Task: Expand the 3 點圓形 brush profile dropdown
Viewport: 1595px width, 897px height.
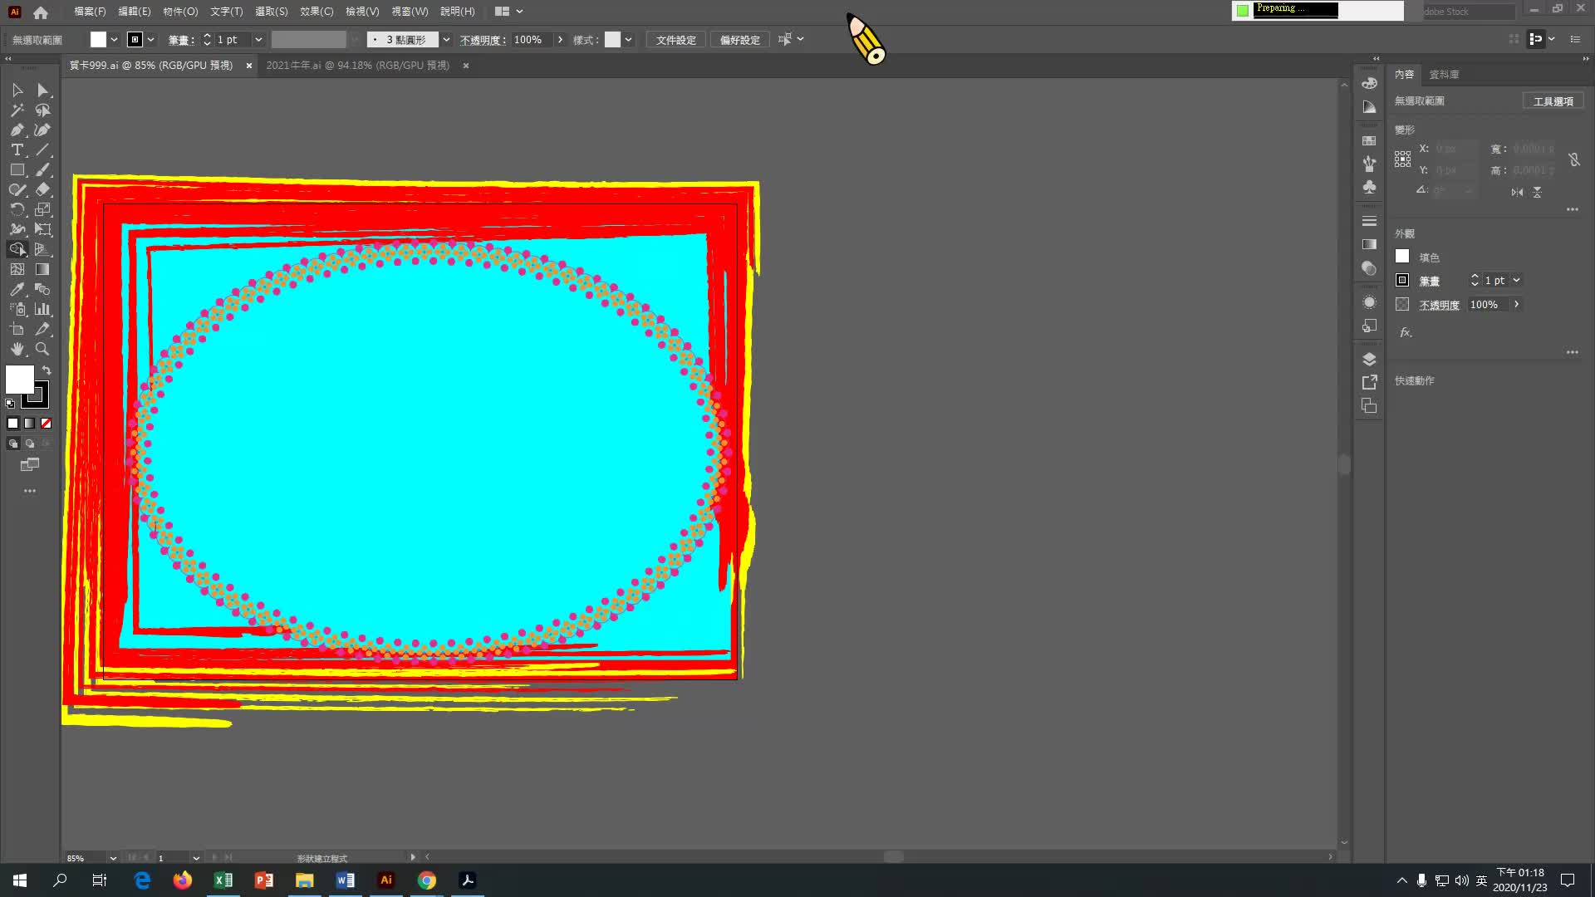Action: 446,40
